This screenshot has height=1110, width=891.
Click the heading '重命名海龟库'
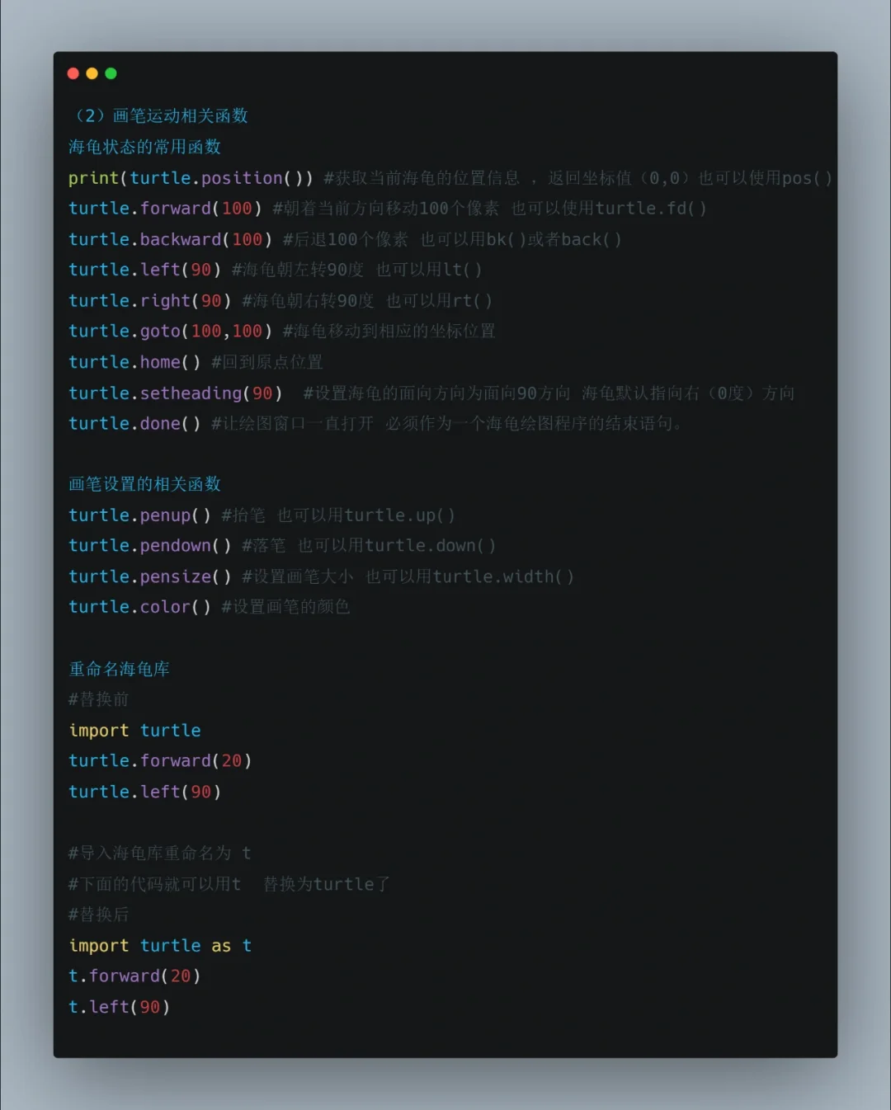(120, 669)
